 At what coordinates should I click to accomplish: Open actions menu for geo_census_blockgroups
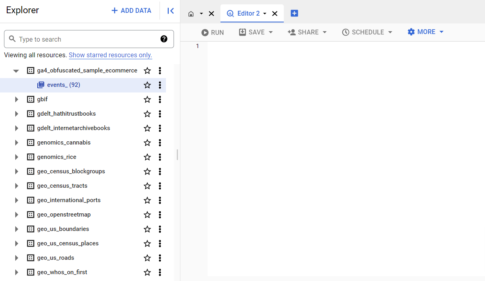tap(160, 171)
